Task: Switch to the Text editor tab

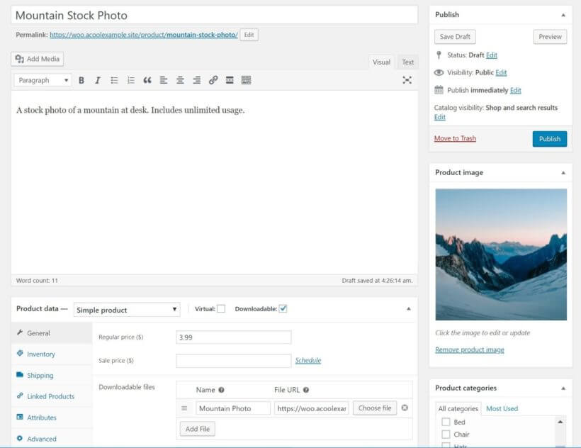Action: (407, 62)
